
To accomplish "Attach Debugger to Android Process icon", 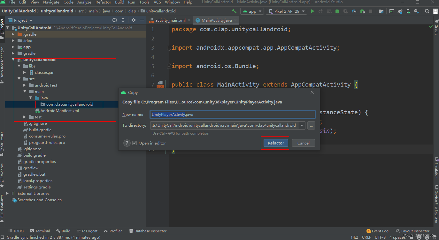I will click(x=362, y=11).
